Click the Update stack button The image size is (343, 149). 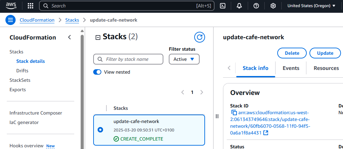(325, 53)
